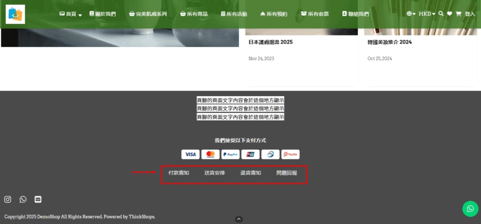This screenshot has height=224, width=481.
Task: Open the shopping cart icon
Action: pyautogui.click(x=458, y=14)
